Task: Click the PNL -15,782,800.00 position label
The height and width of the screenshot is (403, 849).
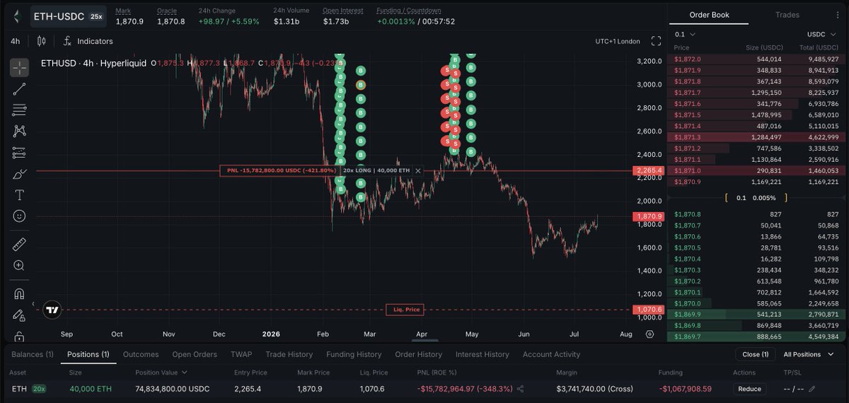Action: (x=280, y=170)
